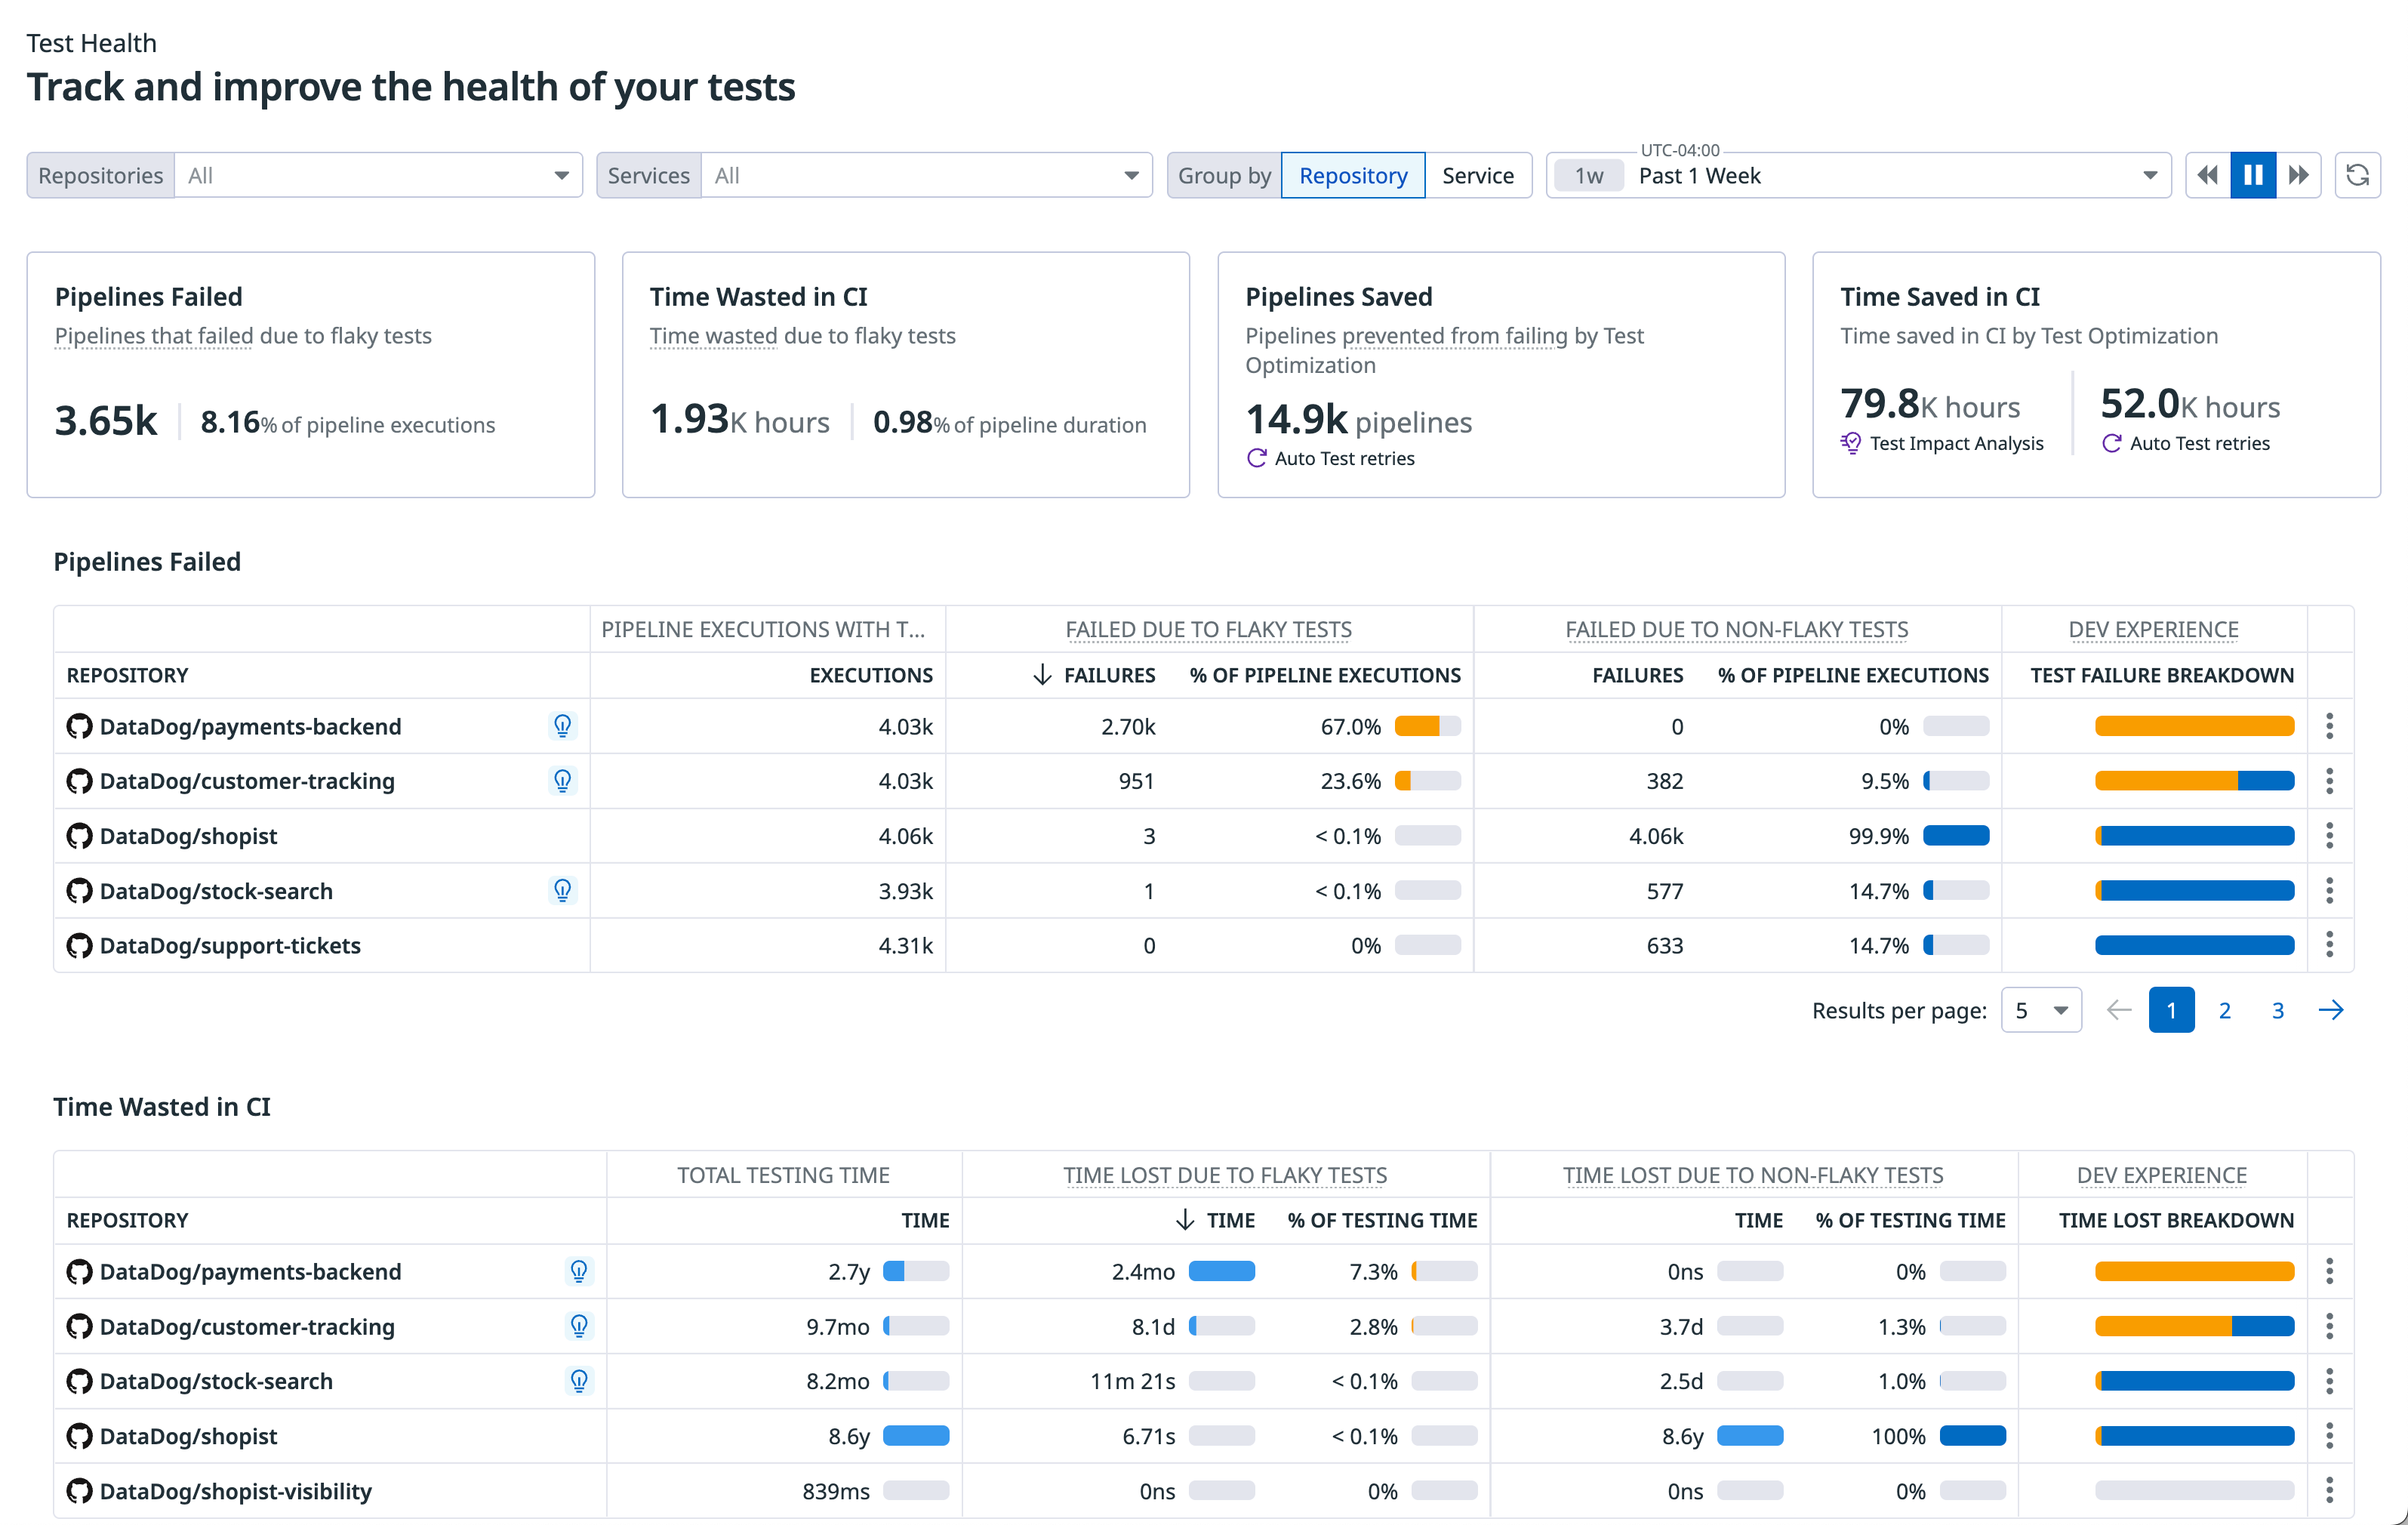2408x1525 pixels.
Task: Click lightbulb insight icon for payments-backend in Pipelines Failed
Action: tap(562, 726)
